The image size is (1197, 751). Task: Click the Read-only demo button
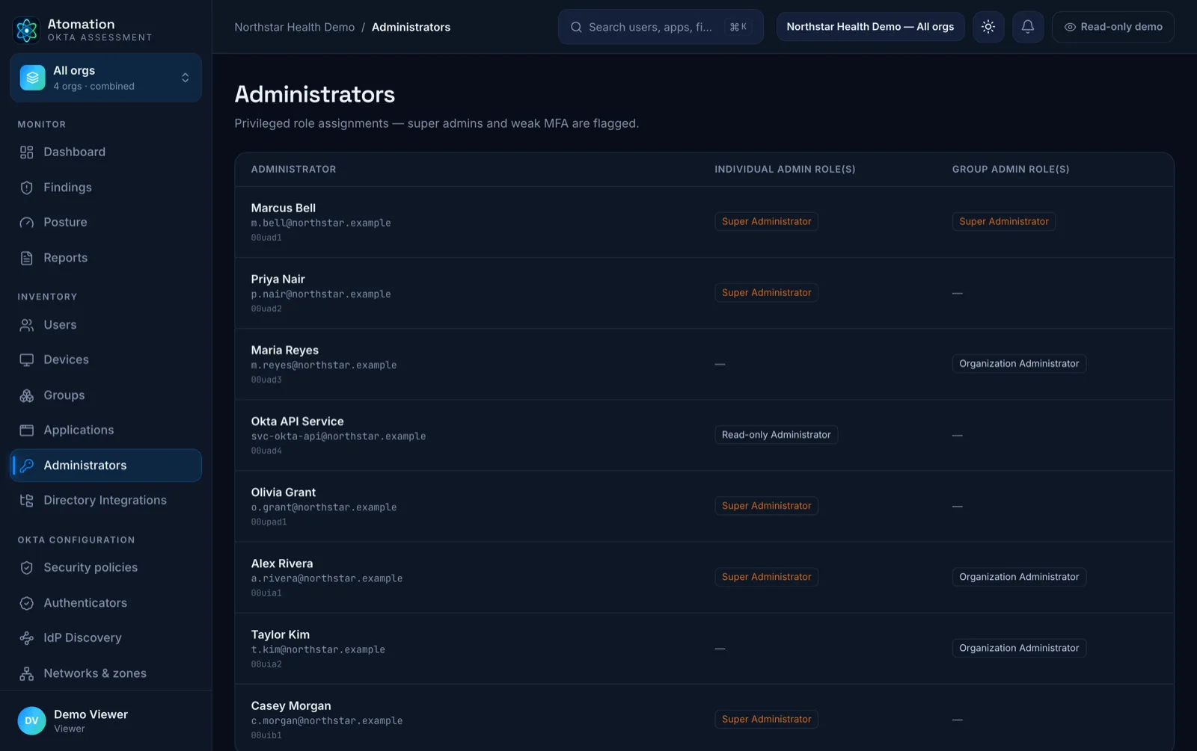(x=1112, y=27)
